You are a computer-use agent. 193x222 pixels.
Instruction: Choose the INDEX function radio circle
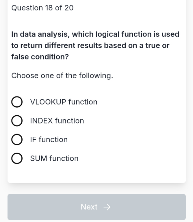[x=17, y=121]
